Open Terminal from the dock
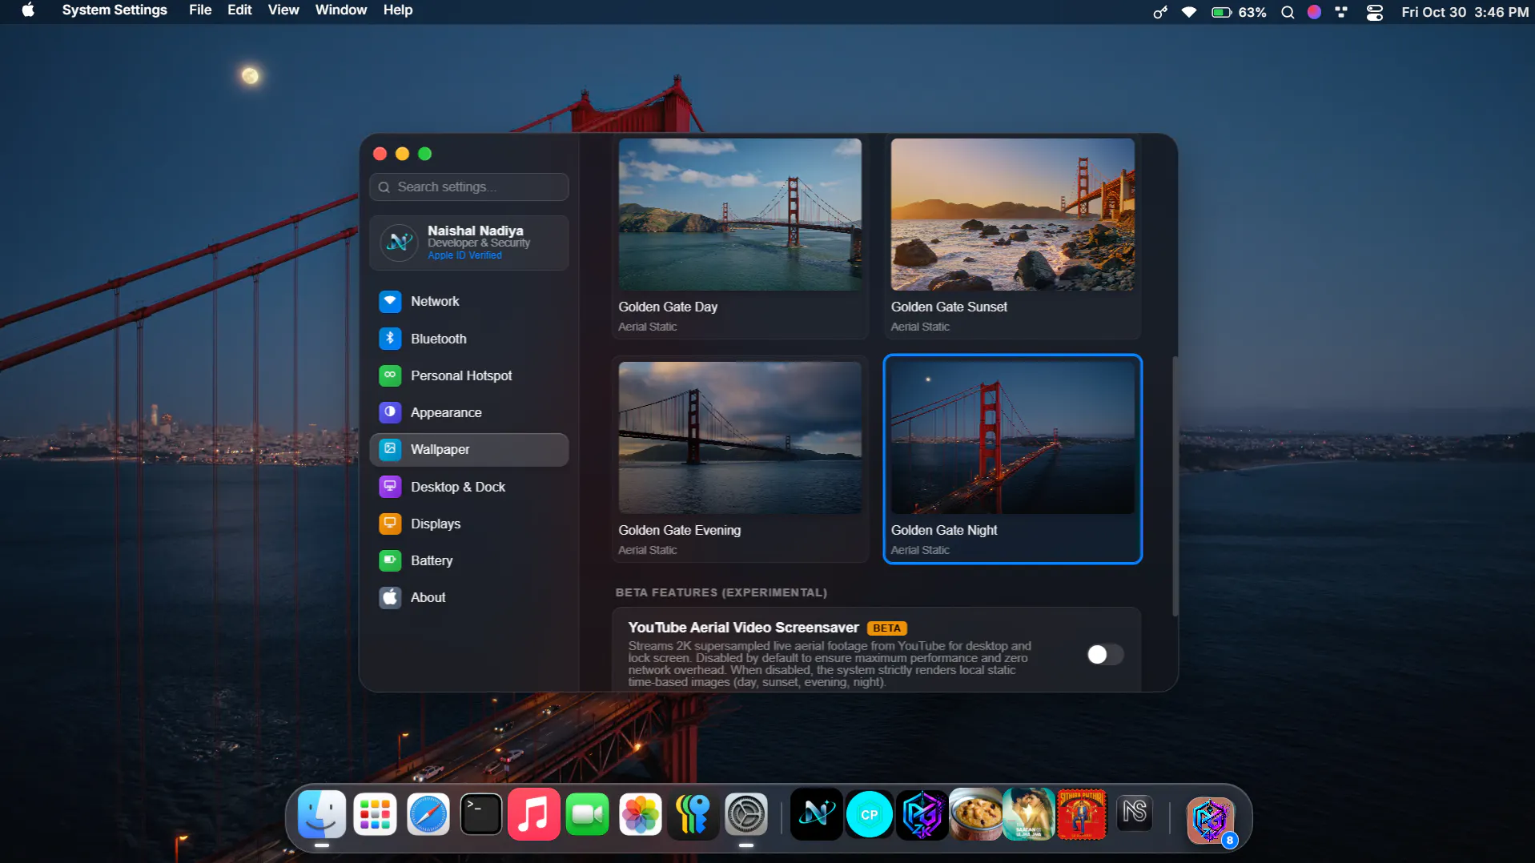The width and height of the screenshot is (1535, 863). (x=481, y=815)
